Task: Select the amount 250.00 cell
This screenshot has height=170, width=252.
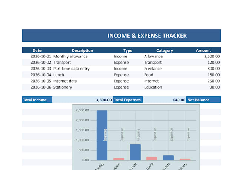Action: point(213,81)
